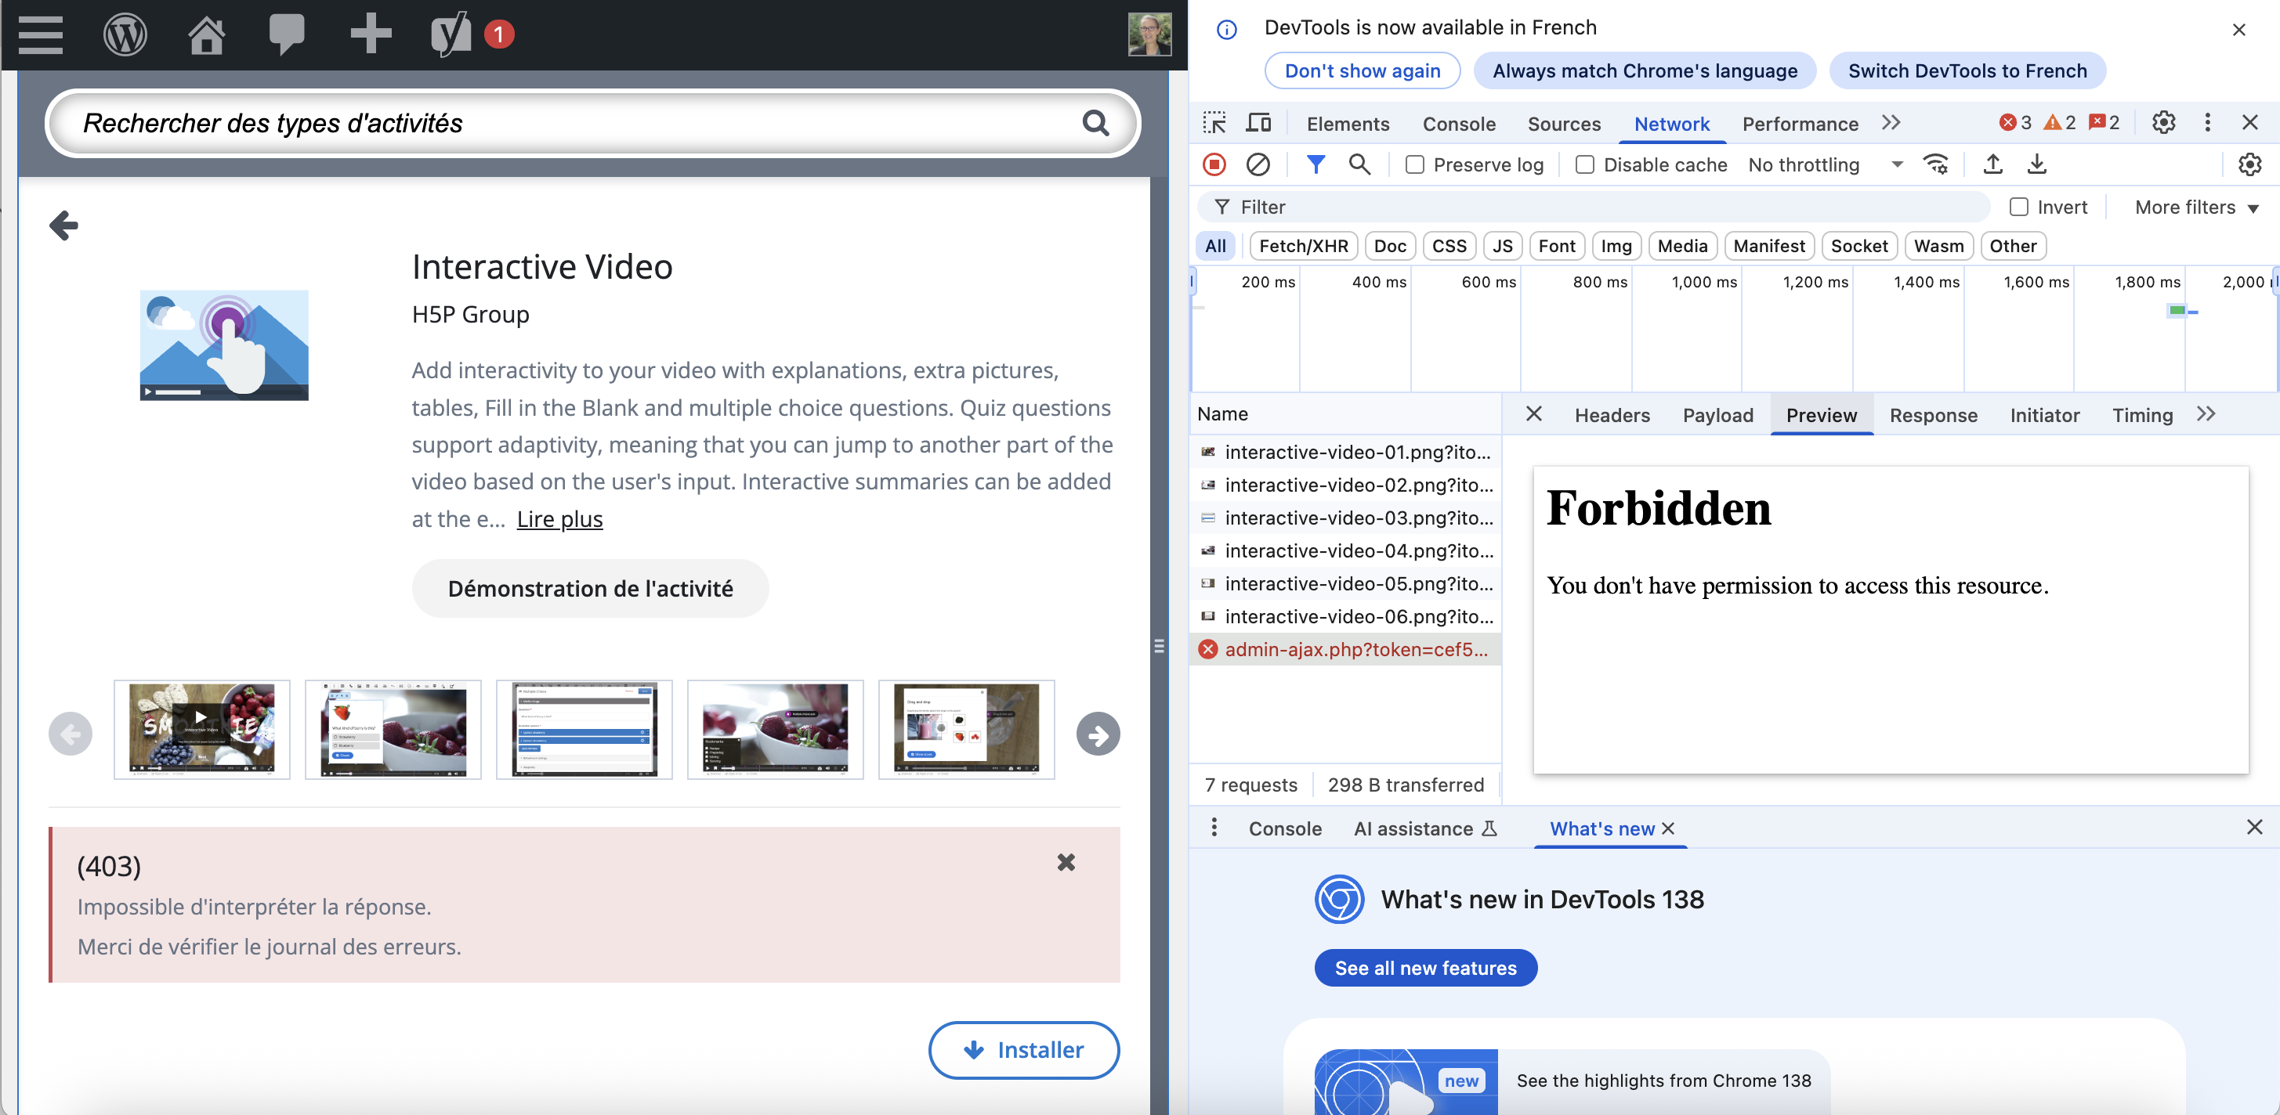Open network search magnifier
This screenshot has height=1115, width=2280.
(x=1359, y=164)
